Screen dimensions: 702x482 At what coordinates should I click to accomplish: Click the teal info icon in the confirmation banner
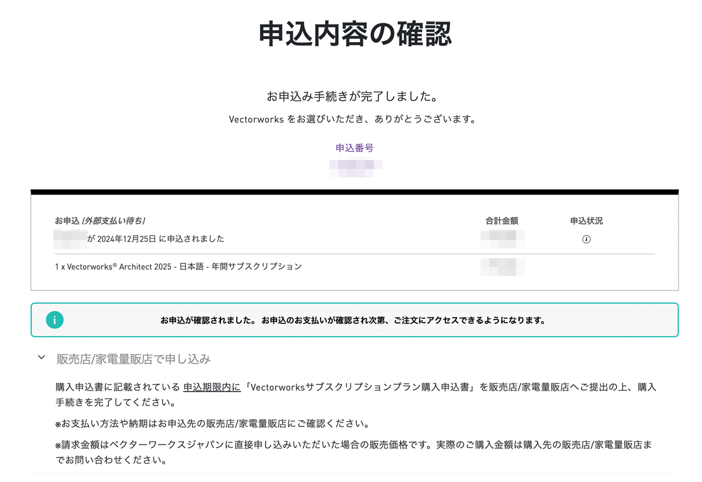54,320
